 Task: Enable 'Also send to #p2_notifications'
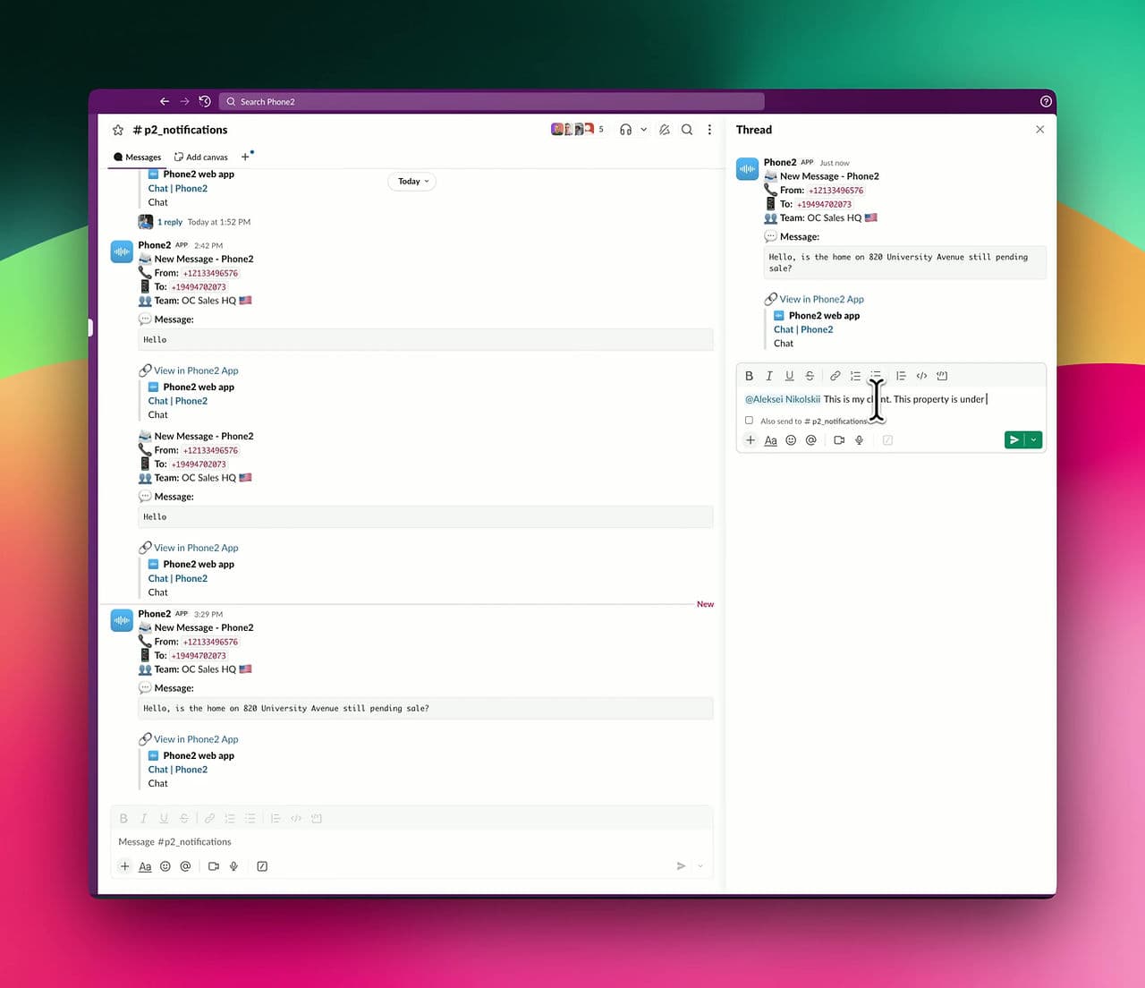click(750, 420)
